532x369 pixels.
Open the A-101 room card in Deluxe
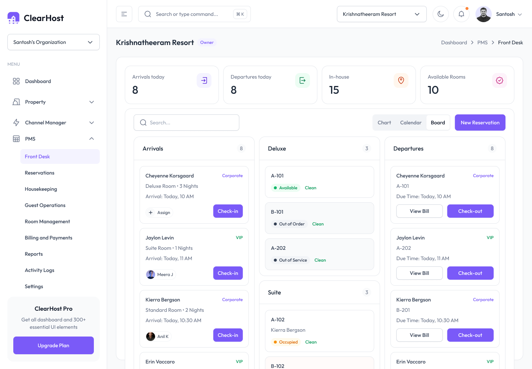click(x=320, y=182)
